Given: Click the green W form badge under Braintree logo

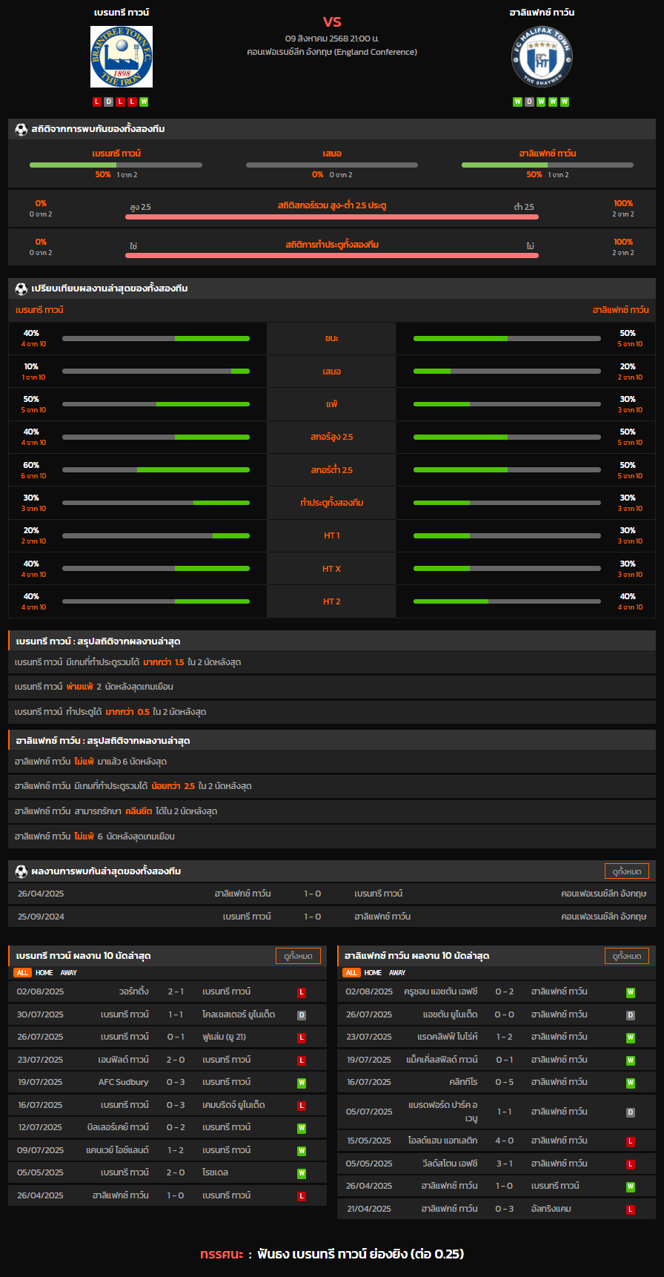Looking at the screenshot, I should tap(144, 102).
